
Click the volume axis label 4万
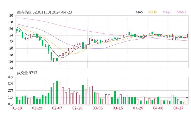(11, 77)
